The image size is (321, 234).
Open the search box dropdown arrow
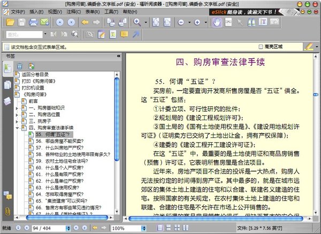(45, 34)
